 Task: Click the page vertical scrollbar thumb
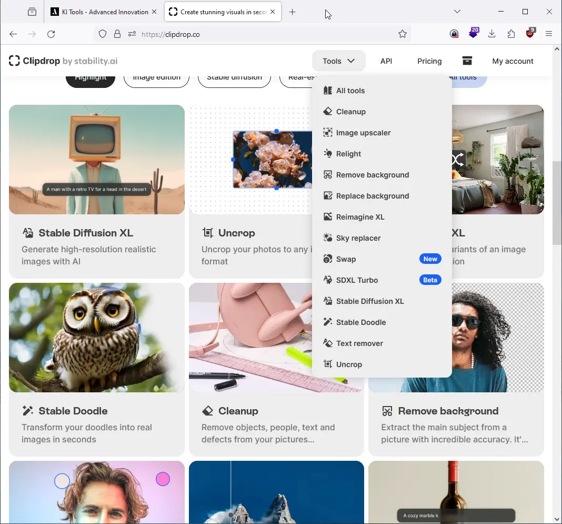tap(557, 203)
